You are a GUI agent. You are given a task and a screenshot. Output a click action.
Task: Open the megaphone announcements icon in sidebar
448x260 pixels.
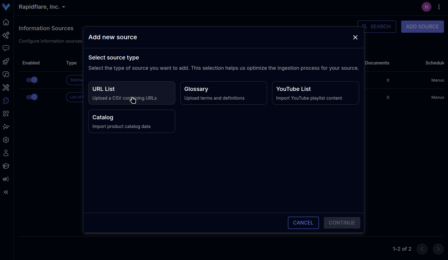[6, 179]
